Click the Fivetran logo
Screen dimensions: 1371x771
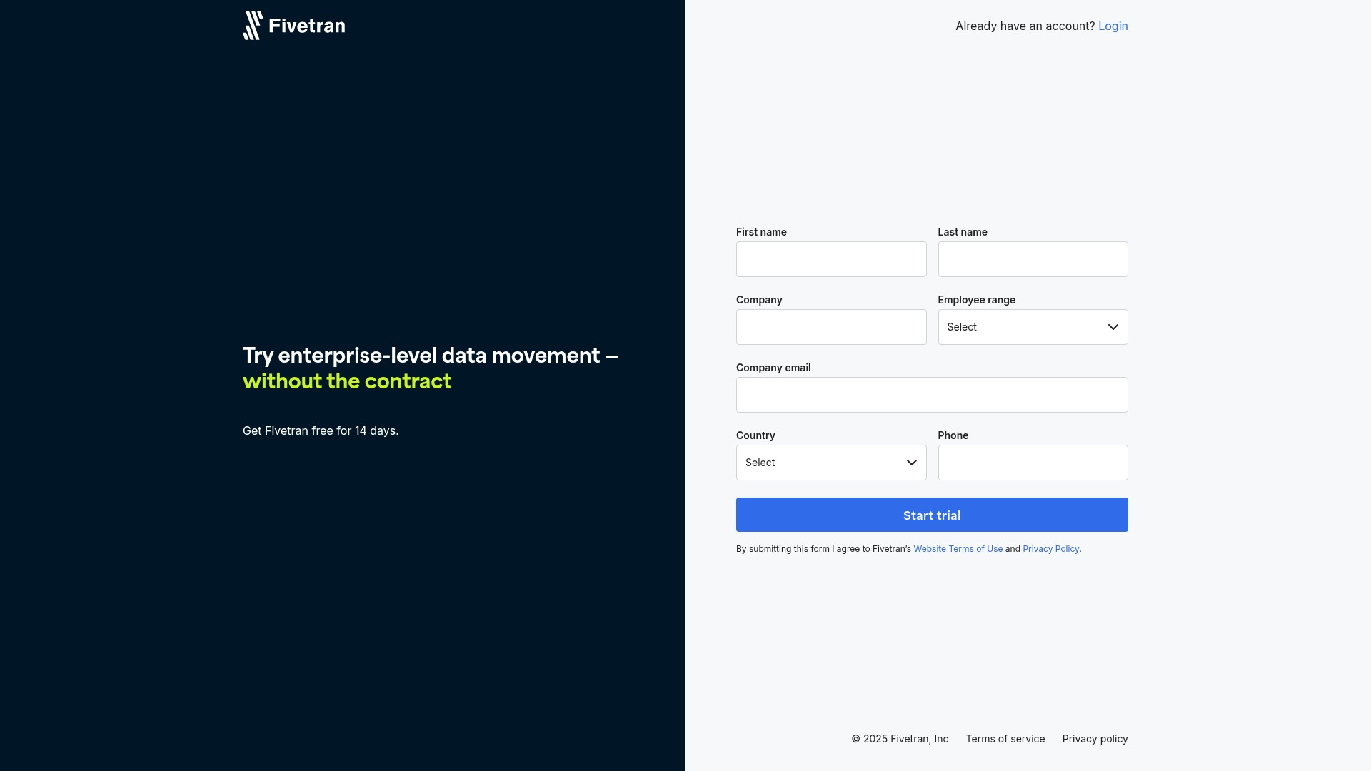click(293, 26)
